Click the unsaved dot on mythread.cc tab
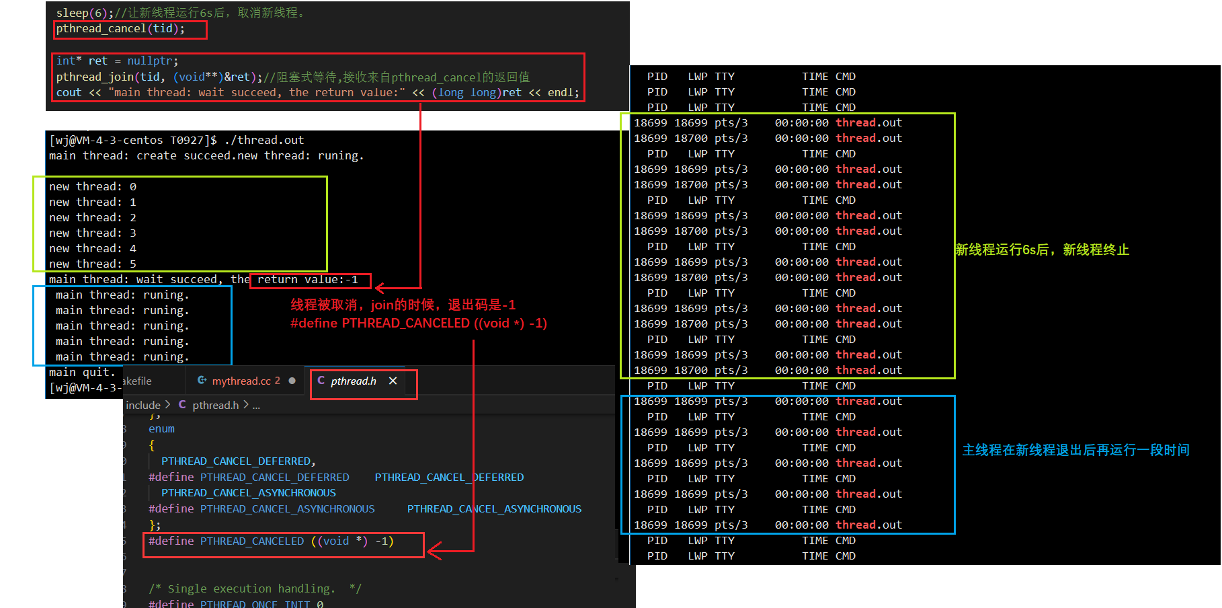The height and width of the screenshot is (608, 1222). [292, 381]
